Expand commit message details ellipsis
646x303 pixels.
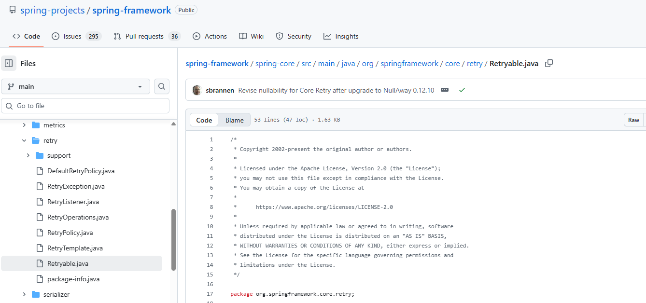click(445, 90)
